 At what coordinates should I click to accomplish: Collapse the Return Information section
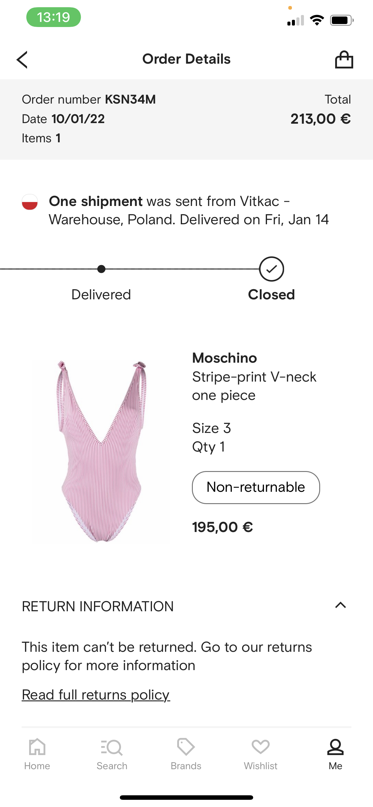tap(340, 605)
